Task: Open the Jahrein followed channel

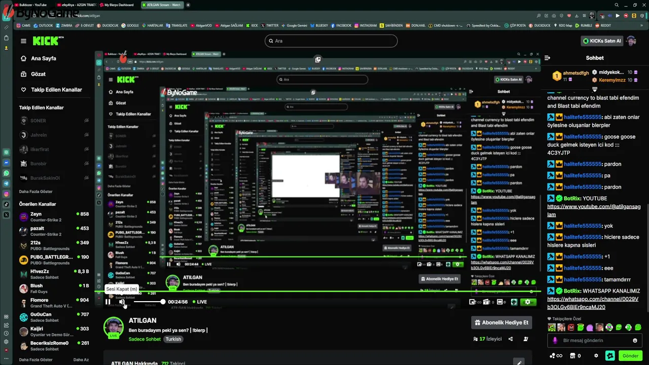Action: tap(54, 135)
